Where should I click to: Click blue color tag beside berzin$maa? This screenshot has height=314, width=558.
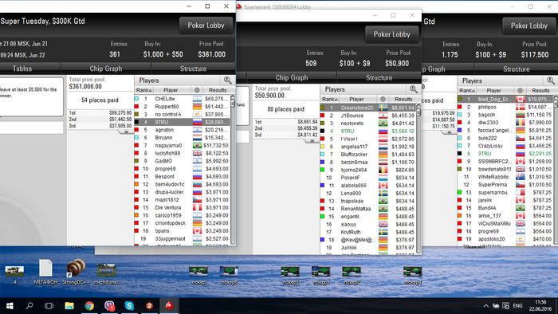(x=322, y=162)
